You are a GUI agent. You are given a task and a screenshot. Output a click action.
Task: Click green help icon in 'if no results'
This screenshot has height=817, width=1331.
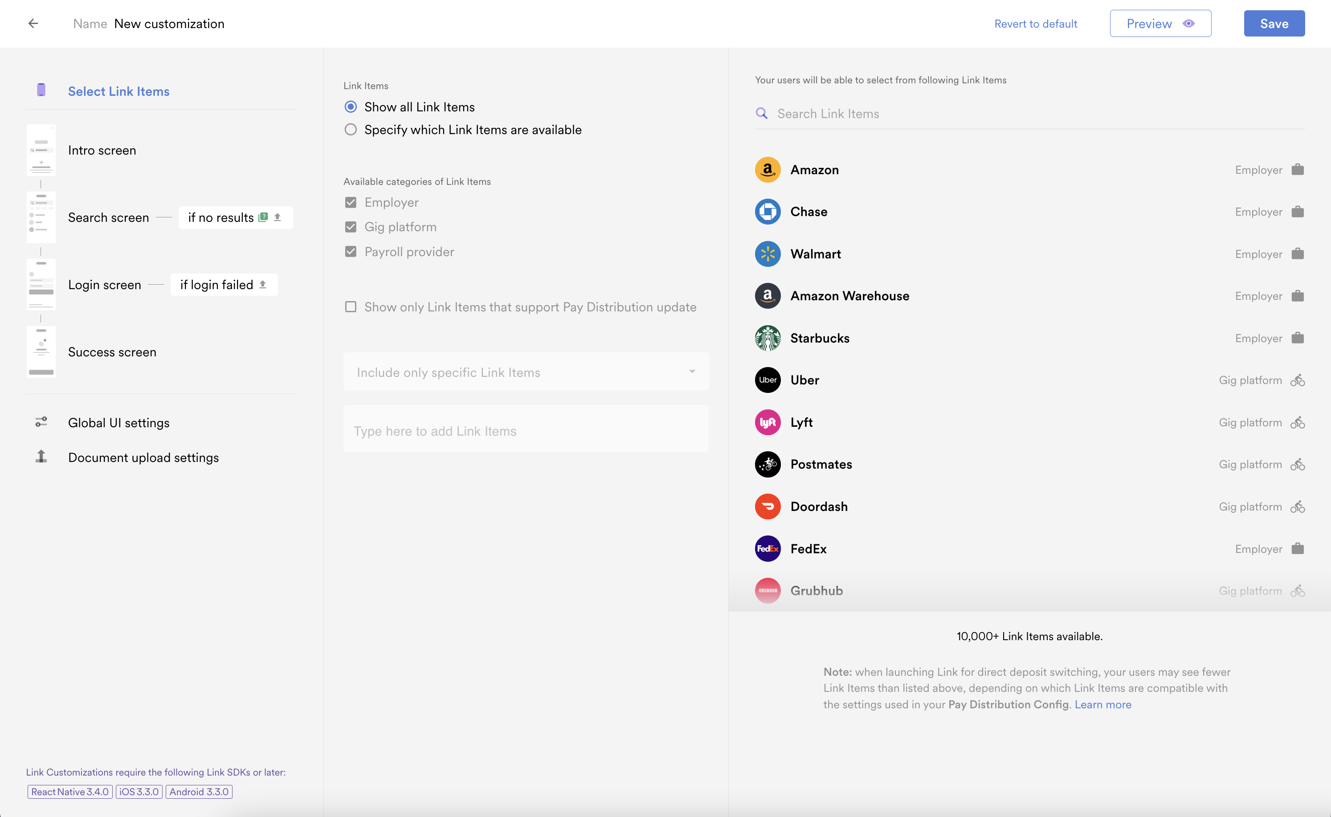[x=263, y=217]
